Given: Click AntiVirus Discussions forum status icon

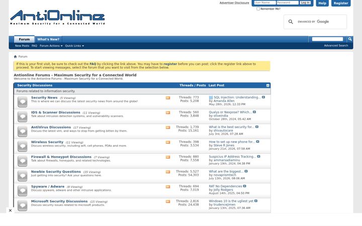Looking at the screenshot, I should 23,131.
